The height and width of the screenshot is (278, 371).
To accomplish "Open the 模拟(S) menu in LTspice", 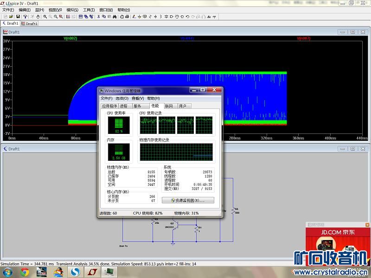I will (72, 10).
